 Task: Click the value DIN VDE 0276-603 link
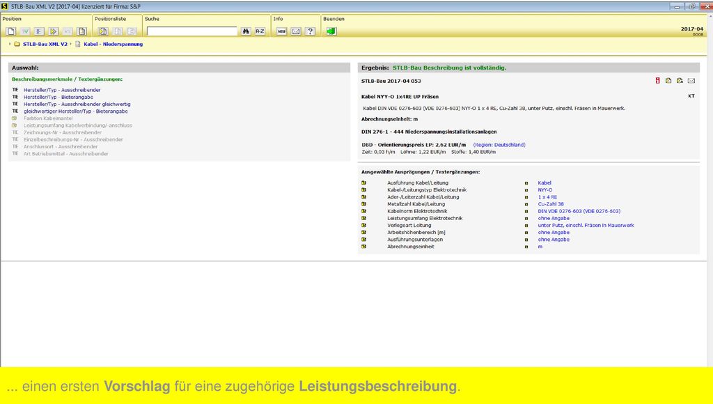pos(579,211)
